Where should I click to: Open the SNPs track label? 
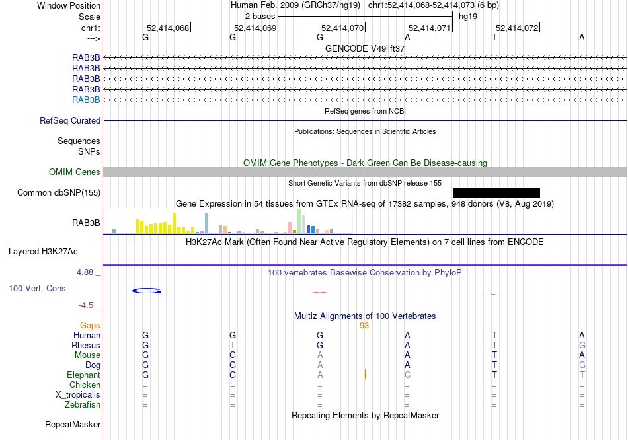89,151
